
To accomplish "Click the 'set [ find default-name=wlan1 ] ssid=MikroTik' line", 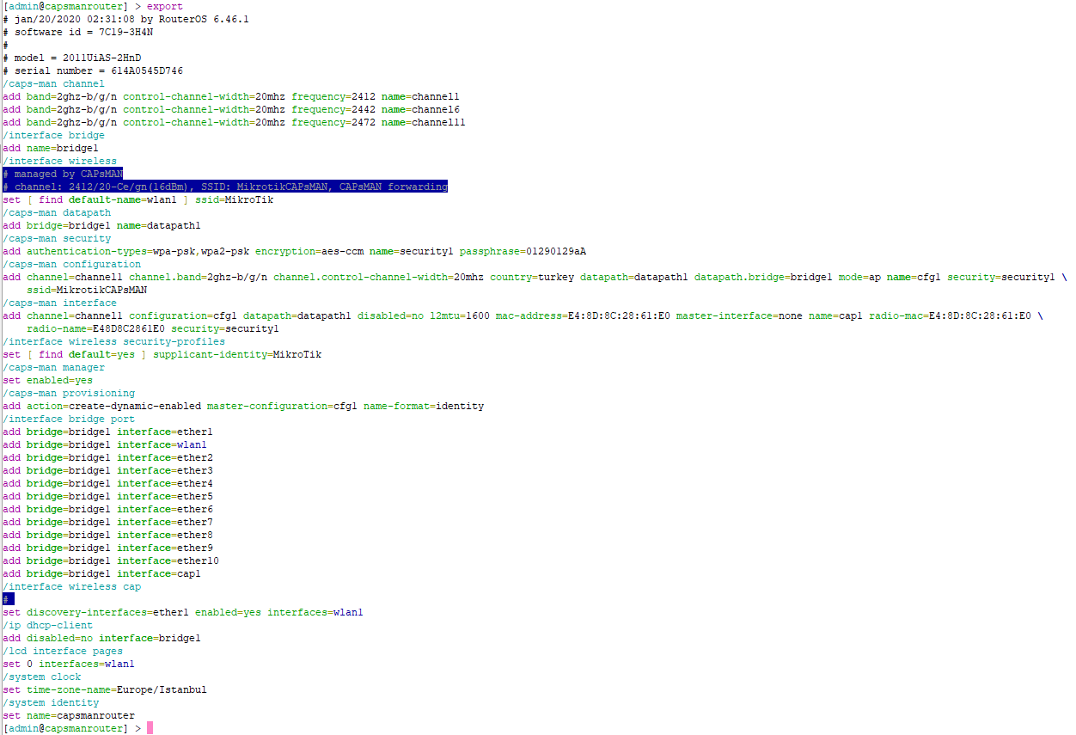I will click(x=138, y=199).
